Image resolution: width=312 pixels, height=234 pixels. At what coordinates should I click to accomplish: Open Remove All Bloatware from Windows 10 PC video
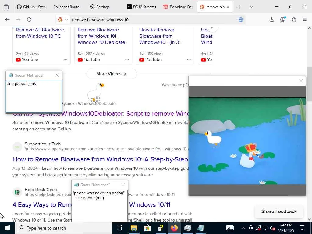click(x=40, y=33)
